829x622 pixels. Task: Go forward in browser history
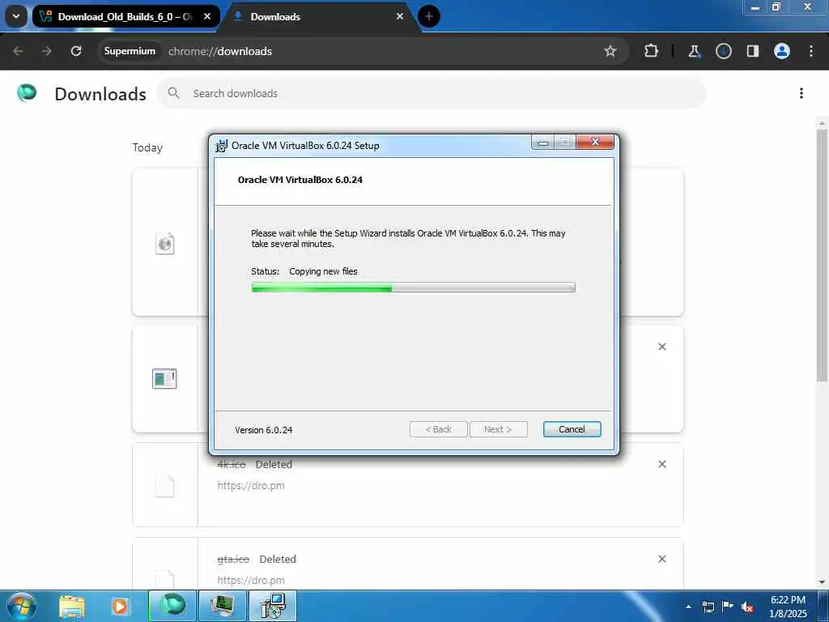46,51
